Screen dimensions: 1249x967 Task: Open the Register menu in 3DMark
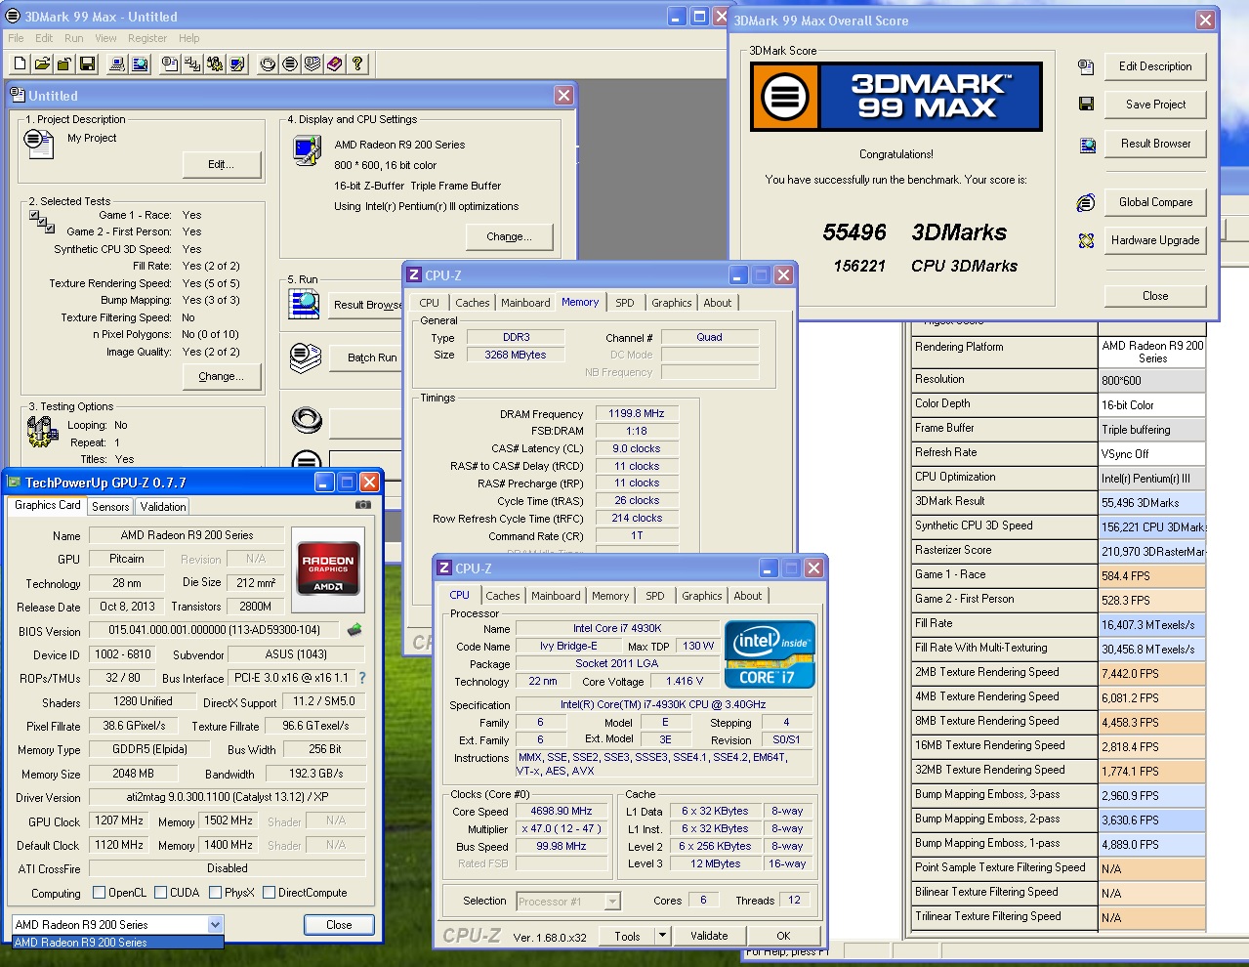[147, 38]
